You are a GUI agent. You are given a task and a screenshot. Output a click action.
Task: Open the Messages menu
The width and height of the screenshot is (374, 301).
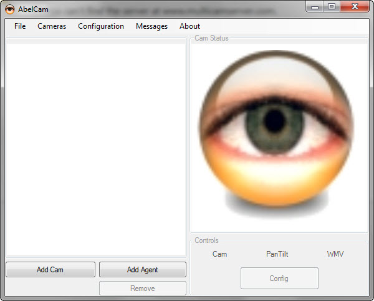(151, 26)
